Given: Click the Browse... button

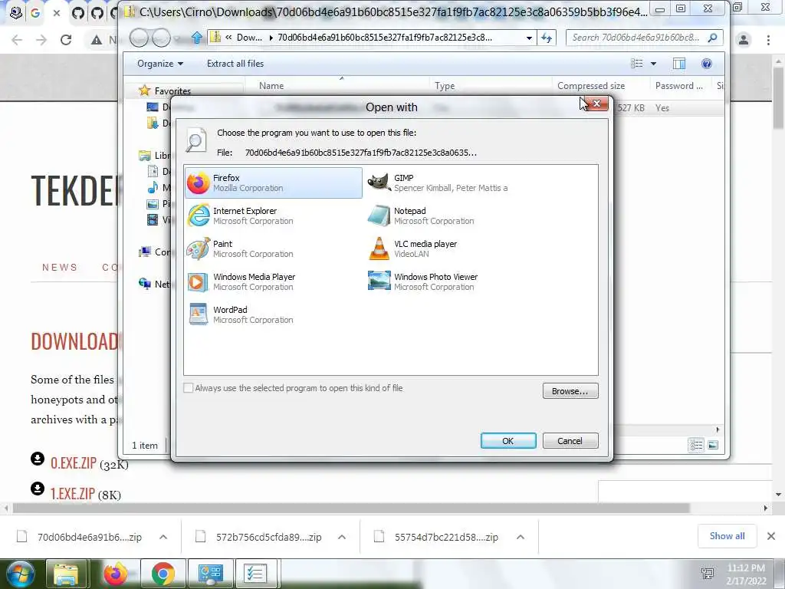Looking at the screenshot, I should pyautogui.click(x=570, y=391).
